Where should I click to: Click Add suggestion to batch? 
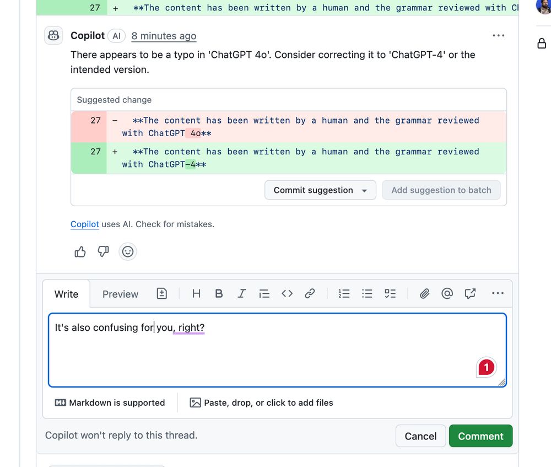point(441,190)
